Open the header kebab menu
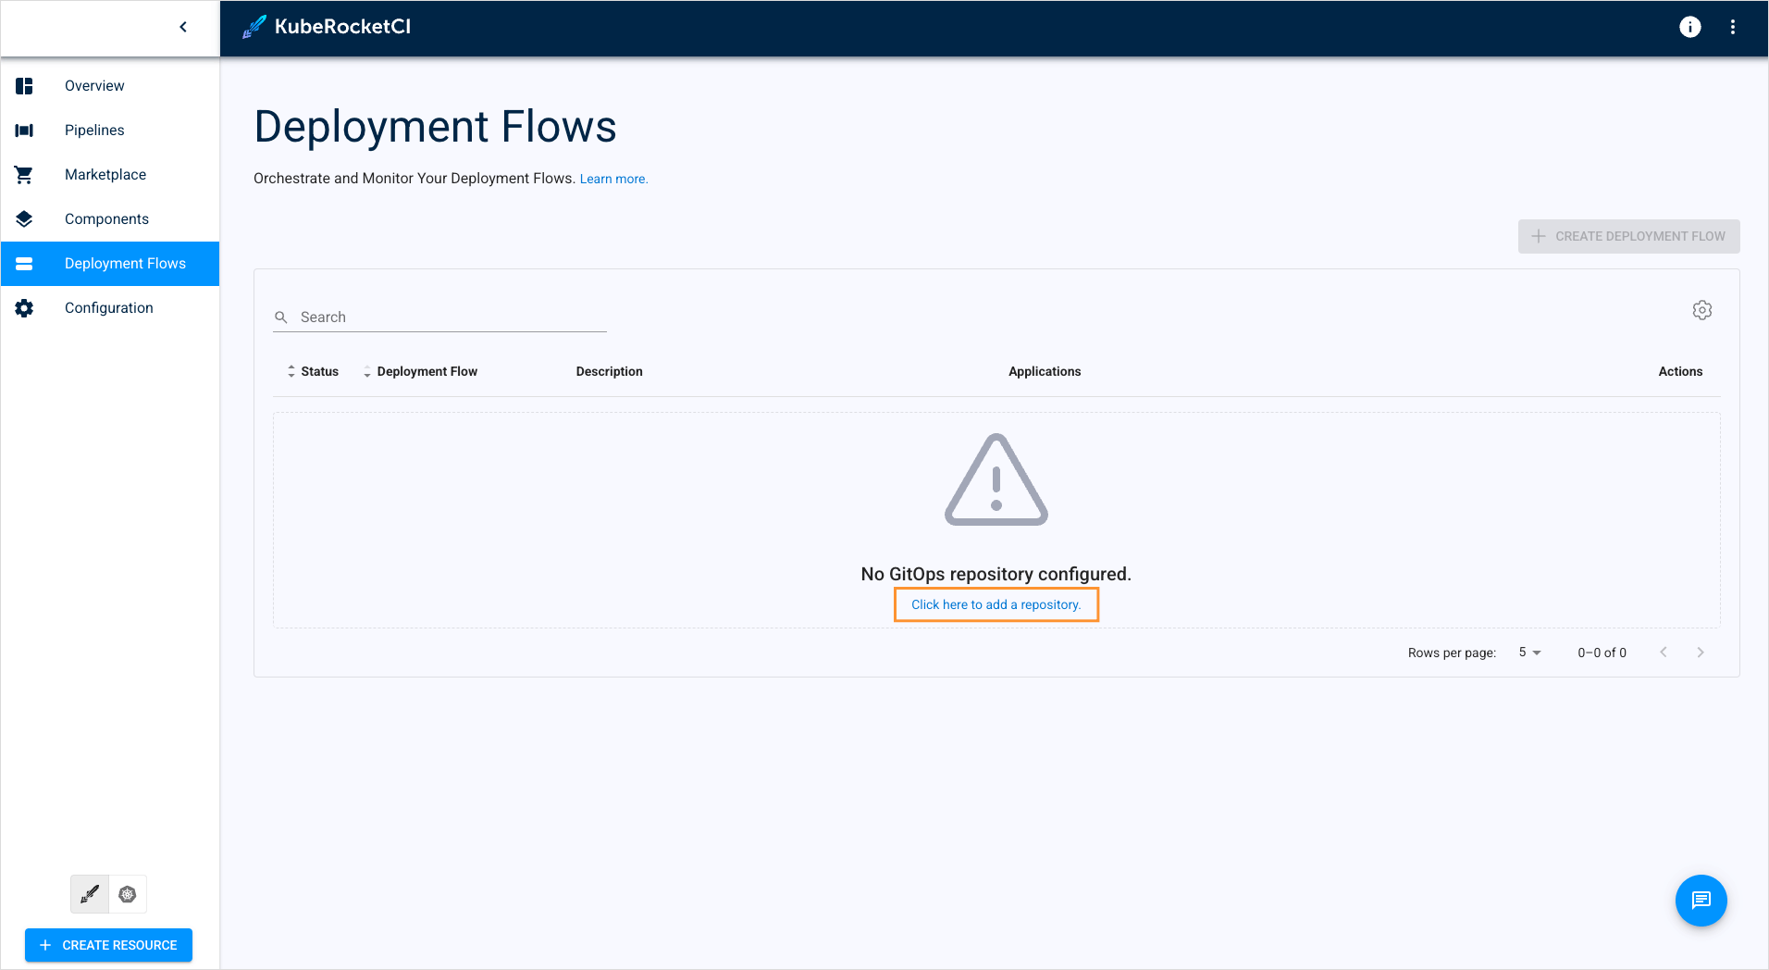 [1734, 27]
